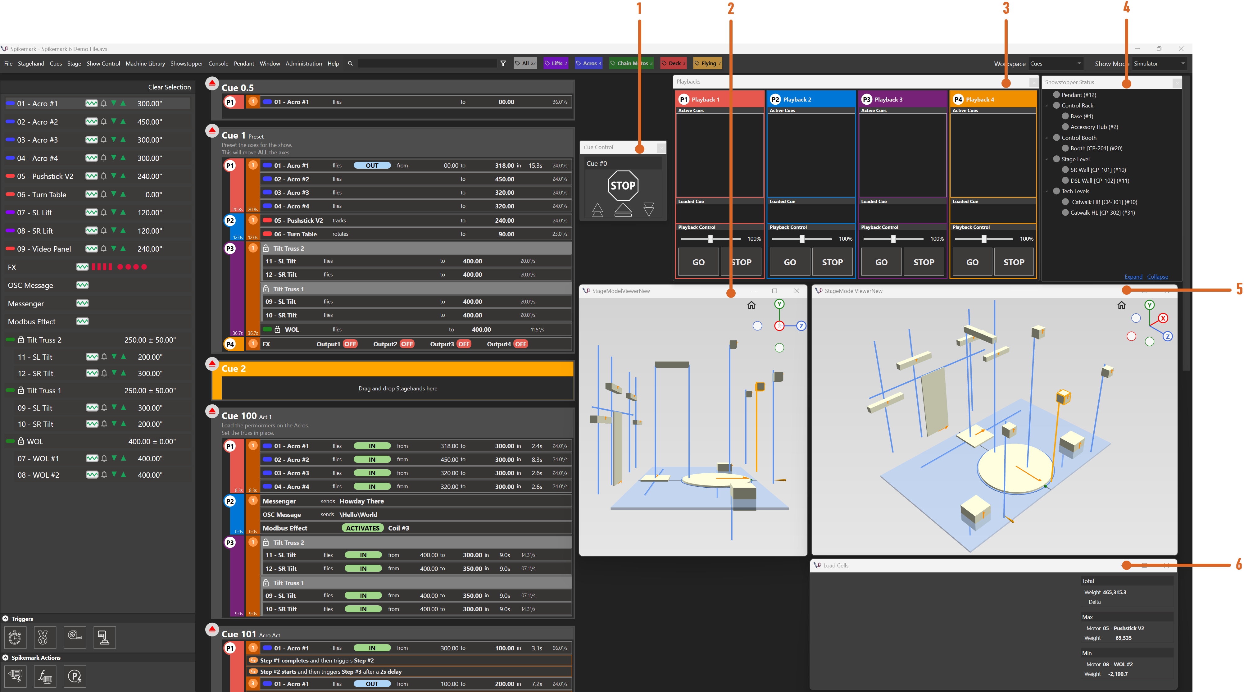Click the home icon in the StageModelViewer
Viewport: 1244px width, 692px height.
coord(751,305)
